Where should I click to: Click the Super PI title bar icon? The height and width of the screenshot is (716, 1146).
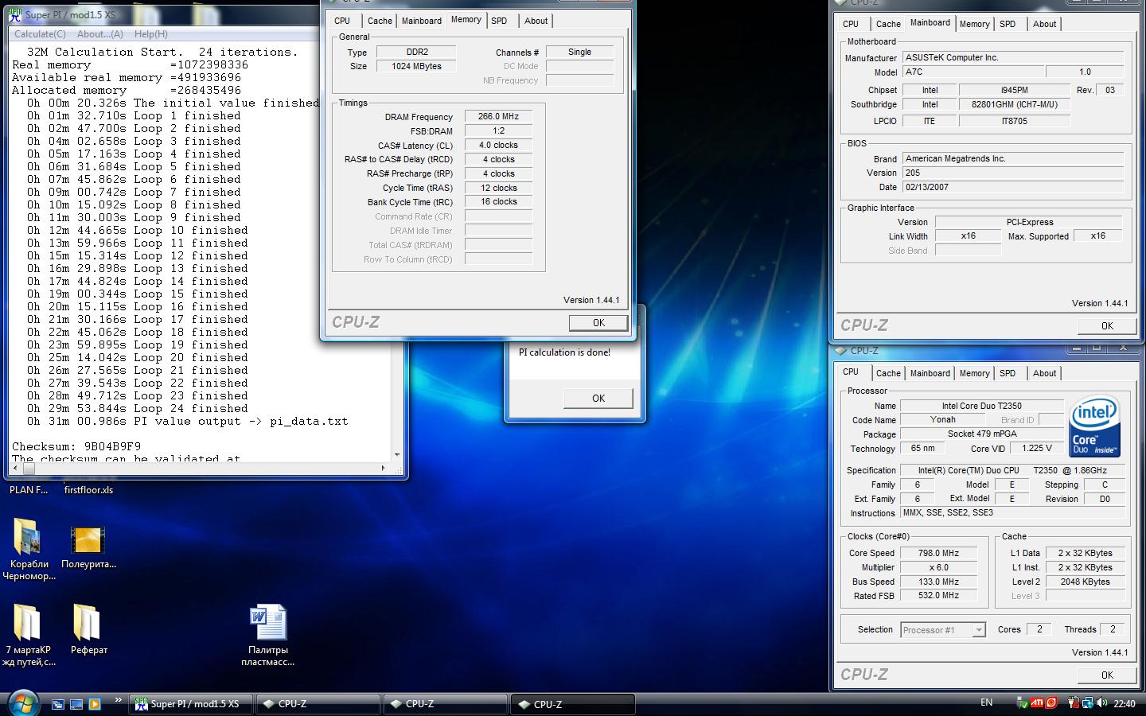coord(16,15)
